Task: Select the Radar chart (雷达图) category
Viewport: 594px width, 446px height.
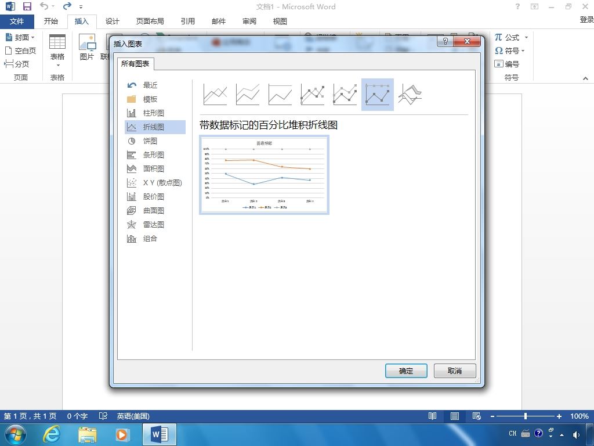Action: coord(155,225)
